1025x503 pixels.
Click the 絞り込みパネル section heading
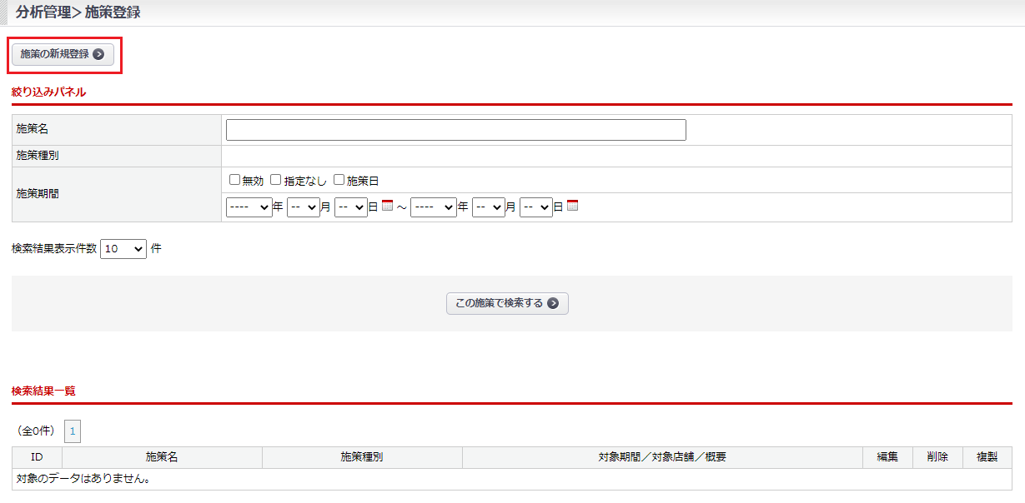[48, 92]
